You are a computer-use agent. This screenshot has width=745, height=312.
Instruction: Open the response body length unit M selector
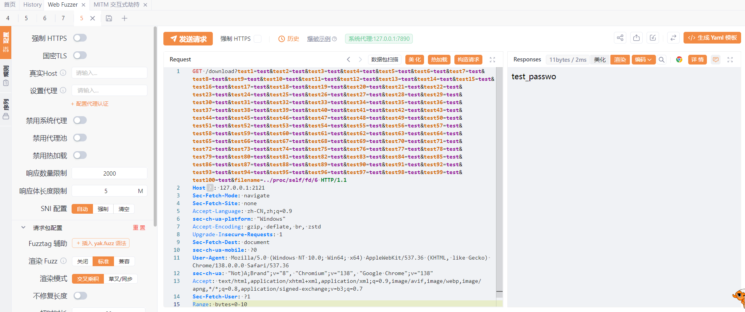click(x=140, y=191)
